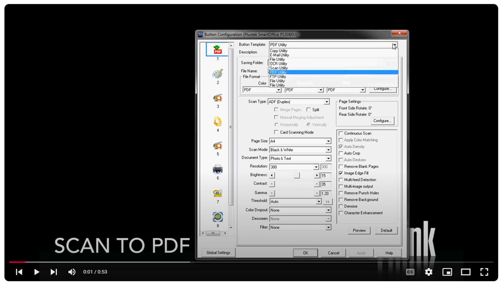The image size is (503, 286).
Task: Open the Color Dropout dropdown
Action: [328, 210]
